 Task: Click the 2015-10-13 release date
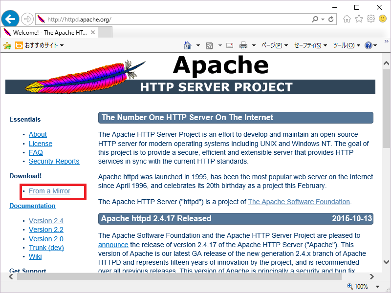coord(352,218)
